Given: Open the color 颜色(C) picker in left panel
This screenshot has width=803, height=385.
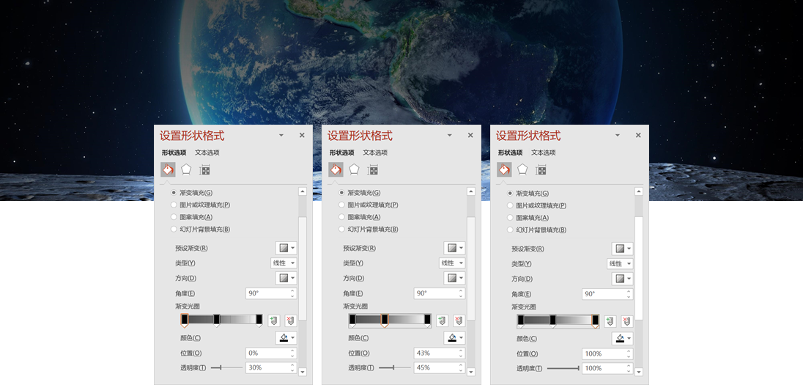Looking at the screenshot, I should point(286,337).
